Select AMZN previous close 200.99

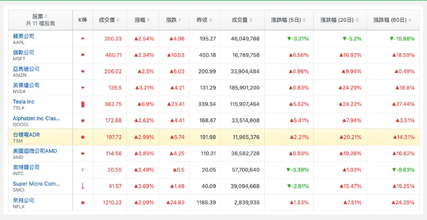pos(207,72)
